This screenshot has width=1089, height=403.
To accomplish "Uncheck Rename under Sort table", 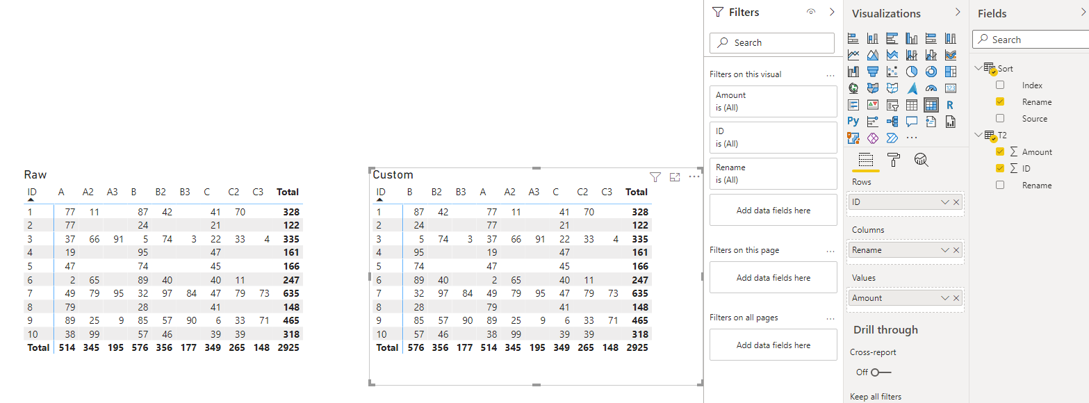I will pos(1000,101).
